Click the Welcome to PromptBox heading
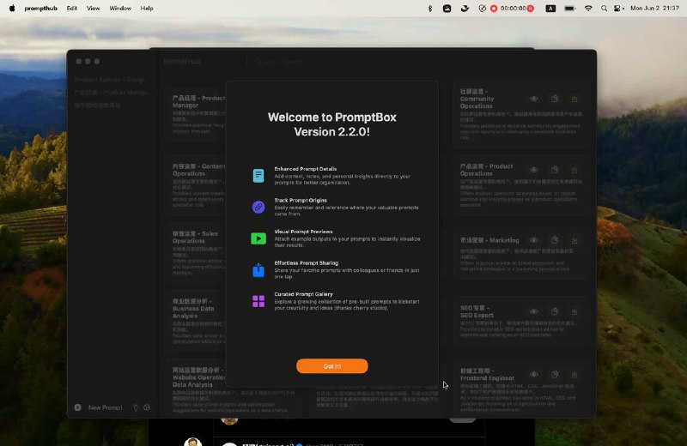The height and width of the screenshot is (446, 687). [x=332, y=124]
